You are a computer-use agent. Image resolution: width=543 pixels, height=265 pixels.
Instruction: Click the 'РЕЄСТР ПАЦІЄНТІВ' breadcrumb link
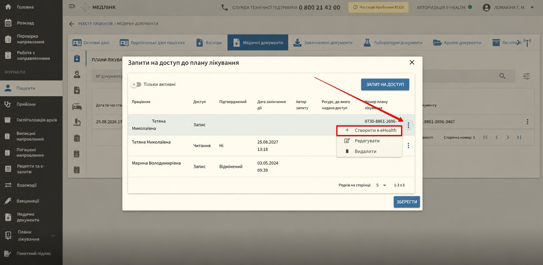pos(95,24)
